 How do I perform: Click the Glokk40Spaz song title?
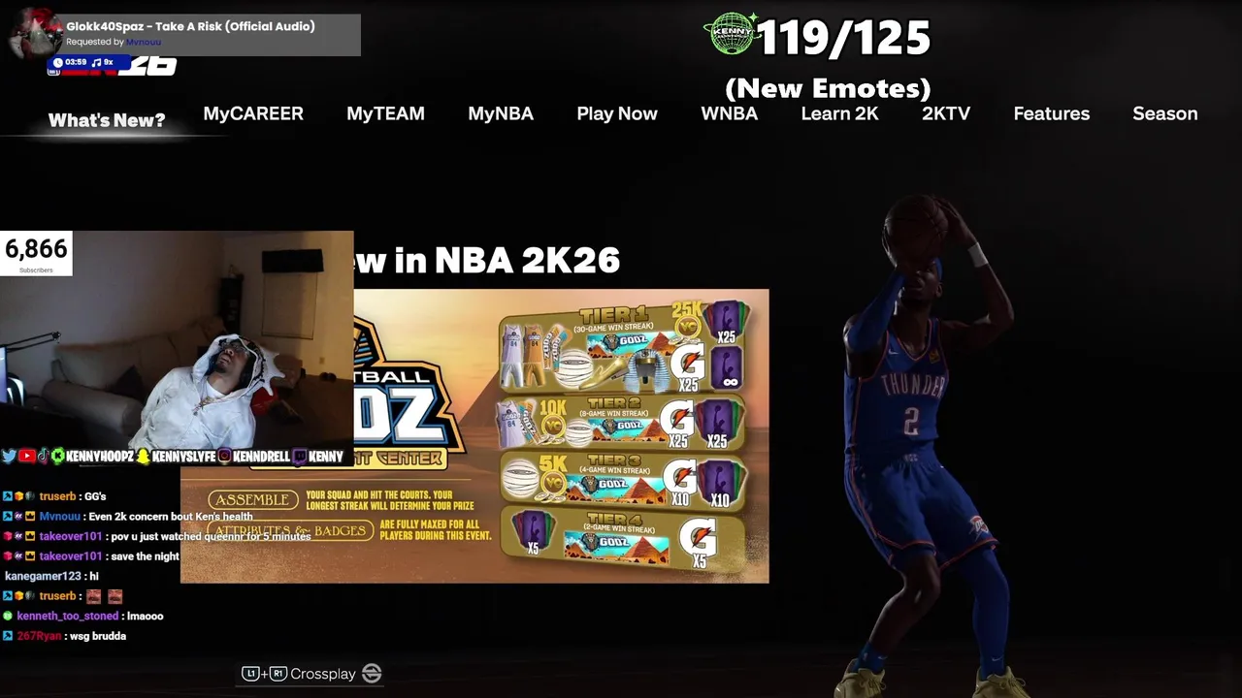[x=190, y=26]
